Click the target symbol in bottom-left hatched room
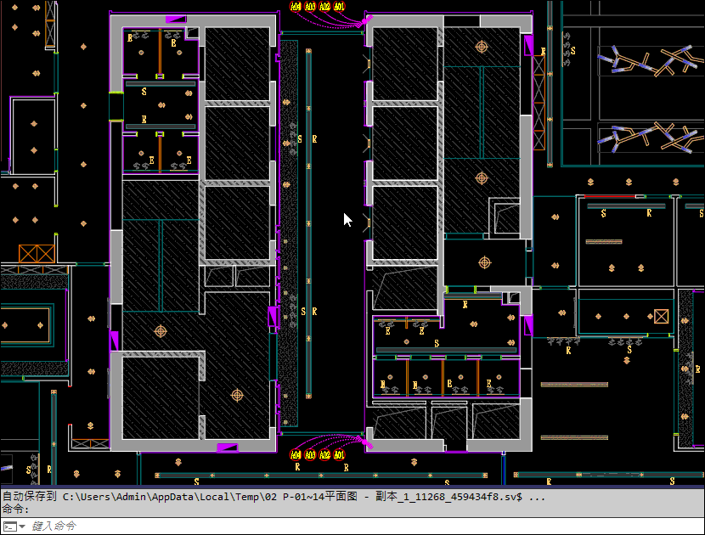This screenshot has width=705, height=535. click(237, 395)
